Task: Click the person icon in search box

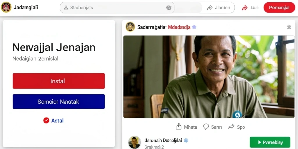Action: tap(66, 8)
